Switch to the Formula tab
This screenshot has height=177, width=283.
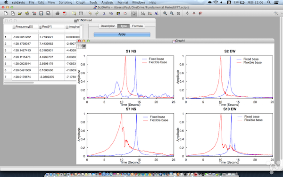tap(137, 26)
